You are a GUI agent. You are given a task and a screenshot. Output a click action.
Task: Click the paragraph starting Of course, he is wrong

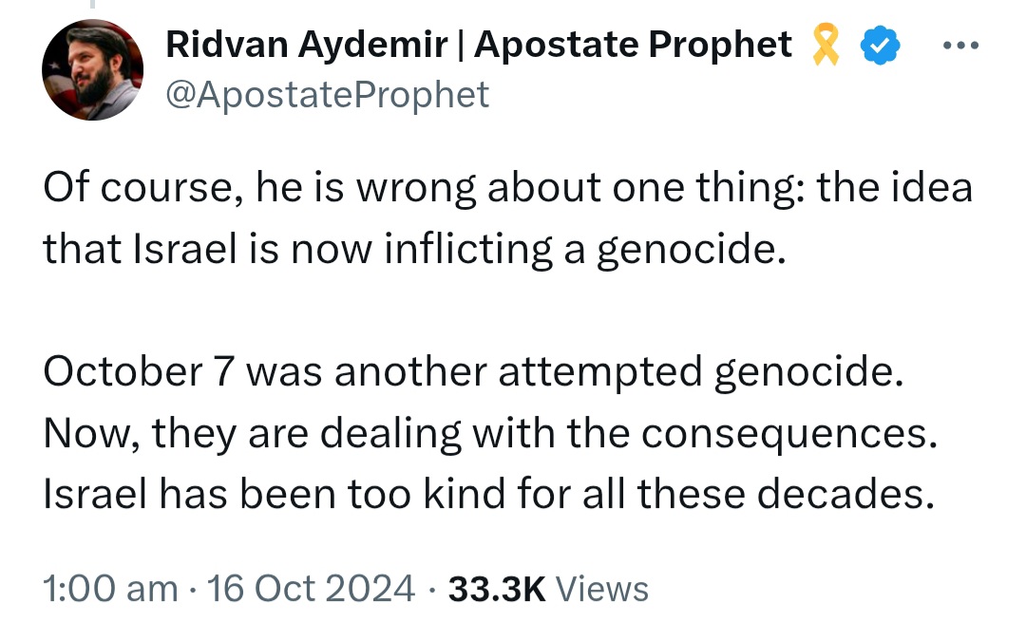pos(507,218)
